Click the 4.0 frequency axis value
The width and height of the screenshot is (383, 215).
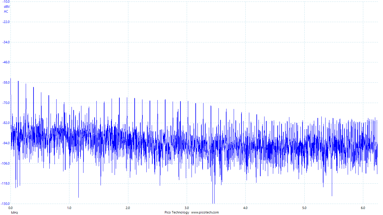[x=245, y=208]
